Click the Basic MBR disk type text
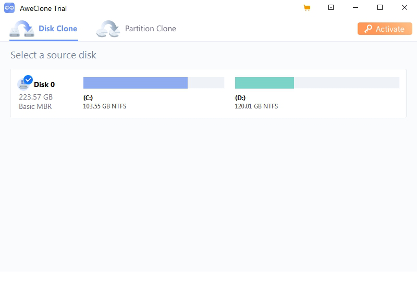417x282 pixels. [35, 106]
